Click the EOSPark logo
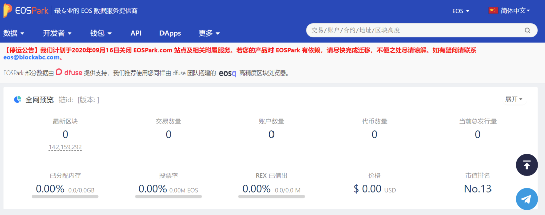The width and height of the screenshot is (545, 215). [26, 11]
